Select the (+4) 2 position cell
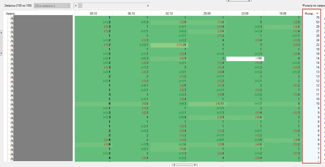Viewport: 325px width, 167px height. pos(169,31)
